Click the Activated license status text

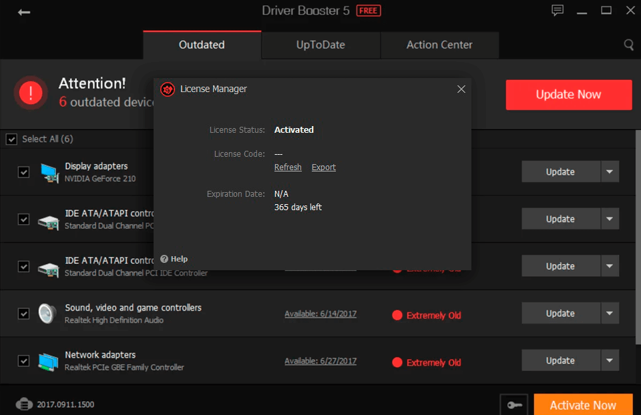tap(294, 130)
